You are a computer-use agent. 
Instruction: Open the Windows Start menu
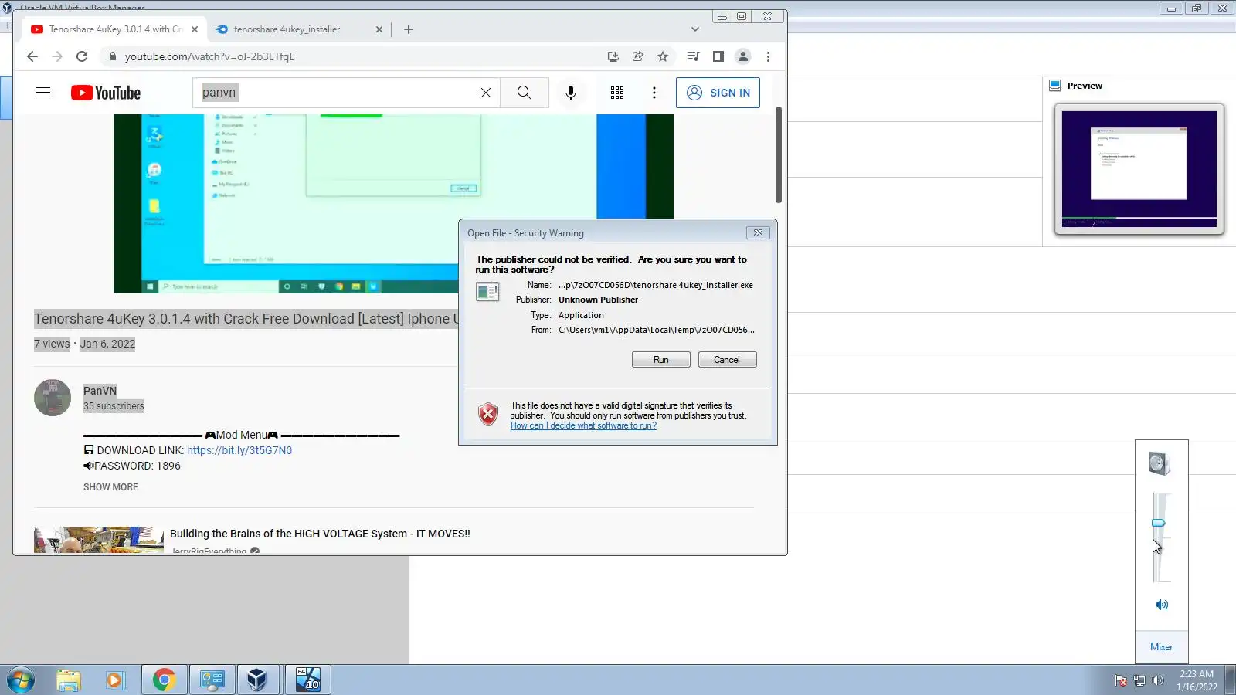point(20,680)
